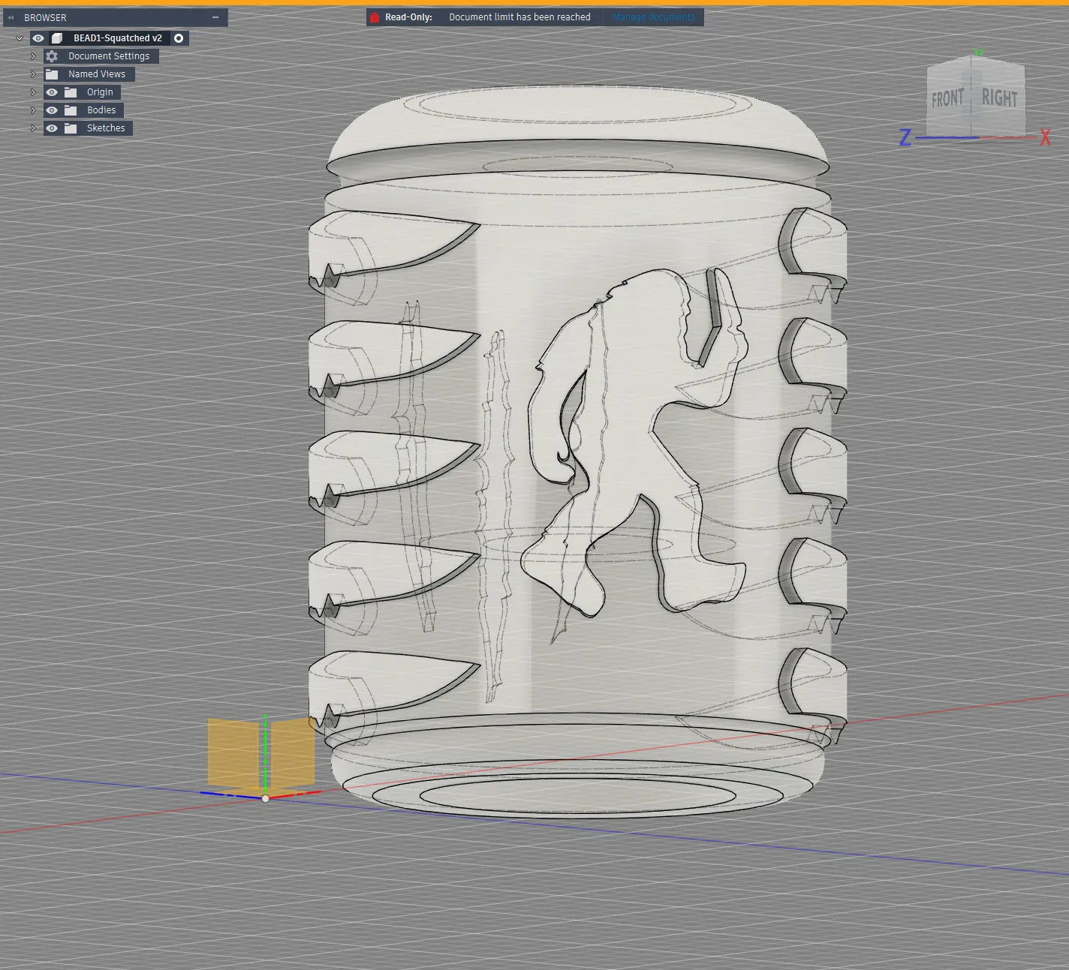The height and width of the screenshot is (970, 1069).
Task: Expand the Document Settings node
Action: coord(33,56)
